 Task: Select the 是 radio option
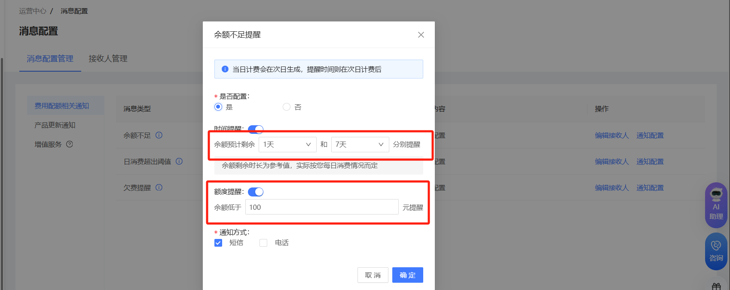point(218,107)
